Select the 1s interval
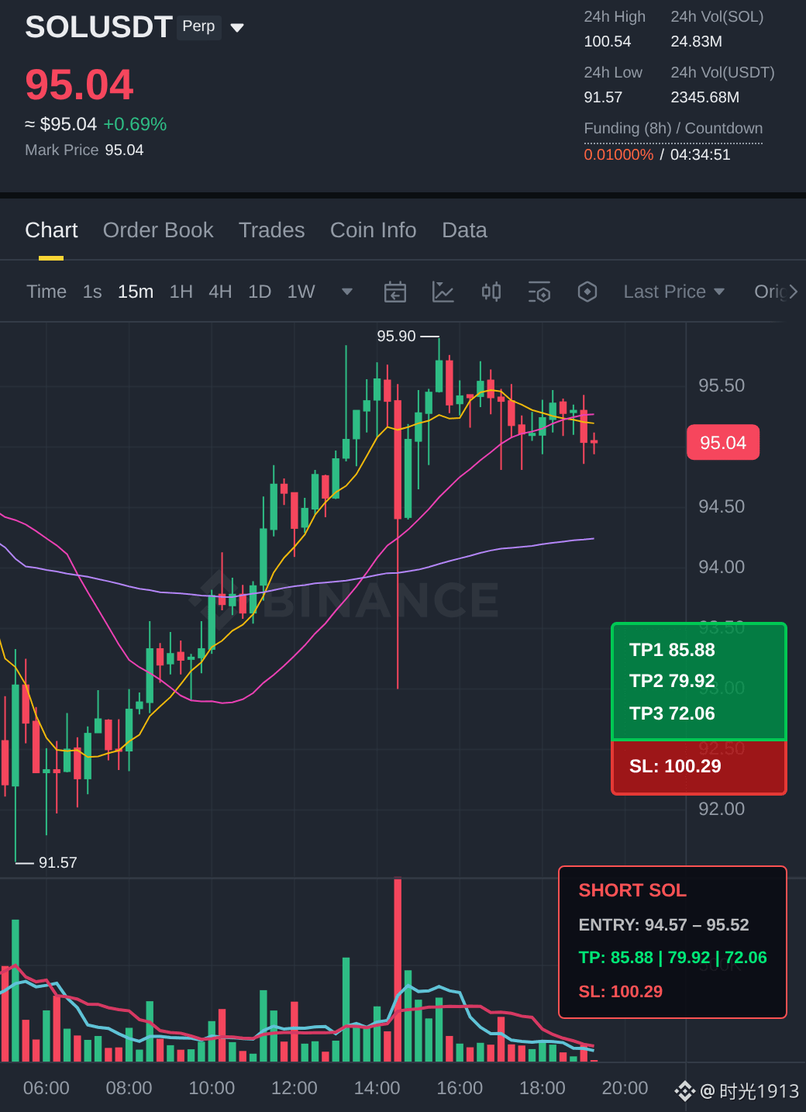Viewport: 806px width, 1112px height. (92, 292)
